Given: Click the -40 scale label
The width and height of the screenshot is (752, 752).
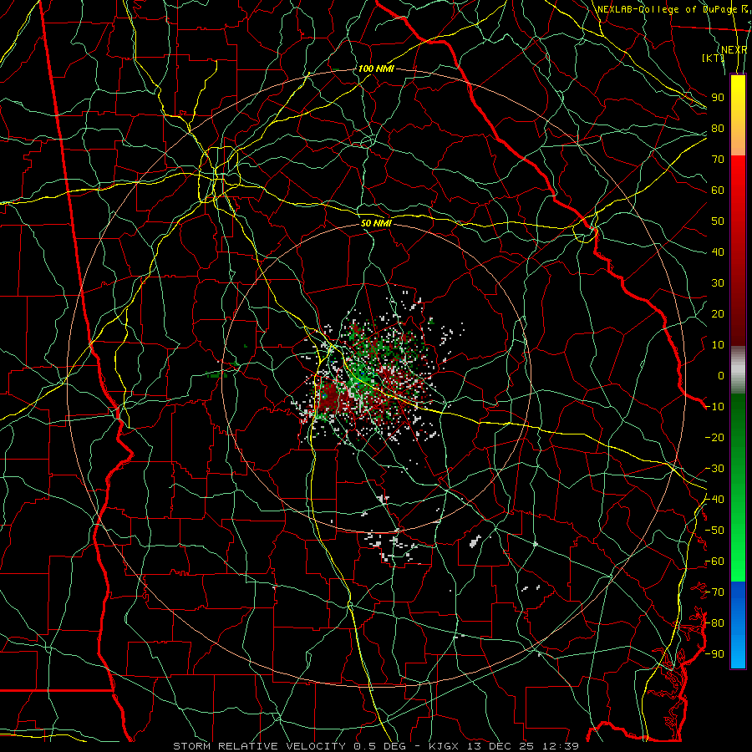Looking at the screenshot, I should [714, 500].
